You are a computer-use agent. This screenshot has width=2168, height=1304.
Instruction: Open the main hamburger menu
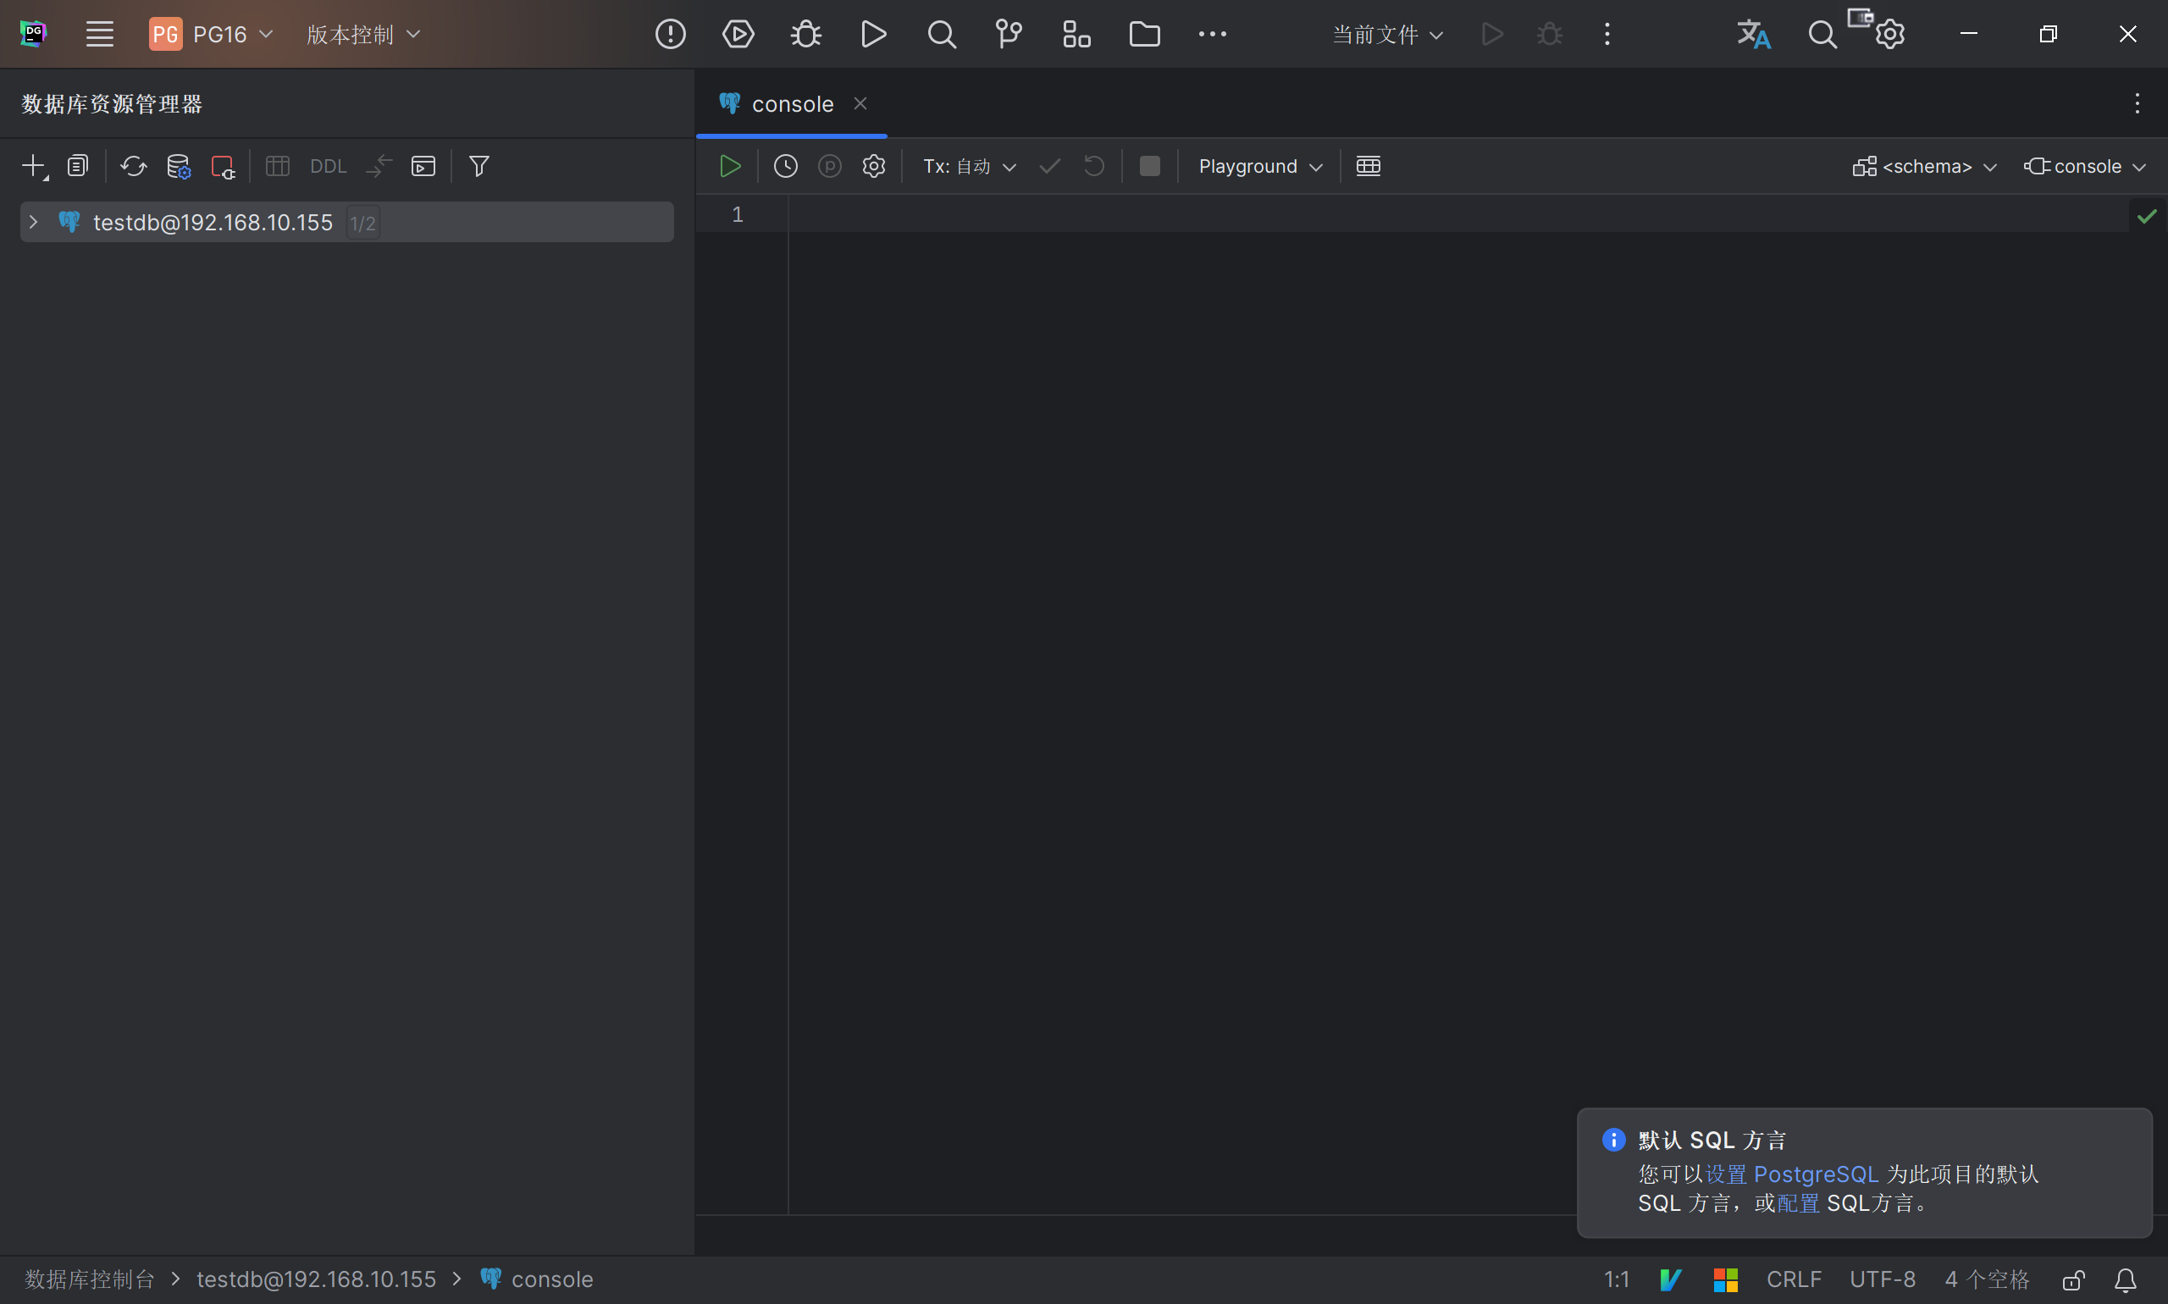point(99,34)
